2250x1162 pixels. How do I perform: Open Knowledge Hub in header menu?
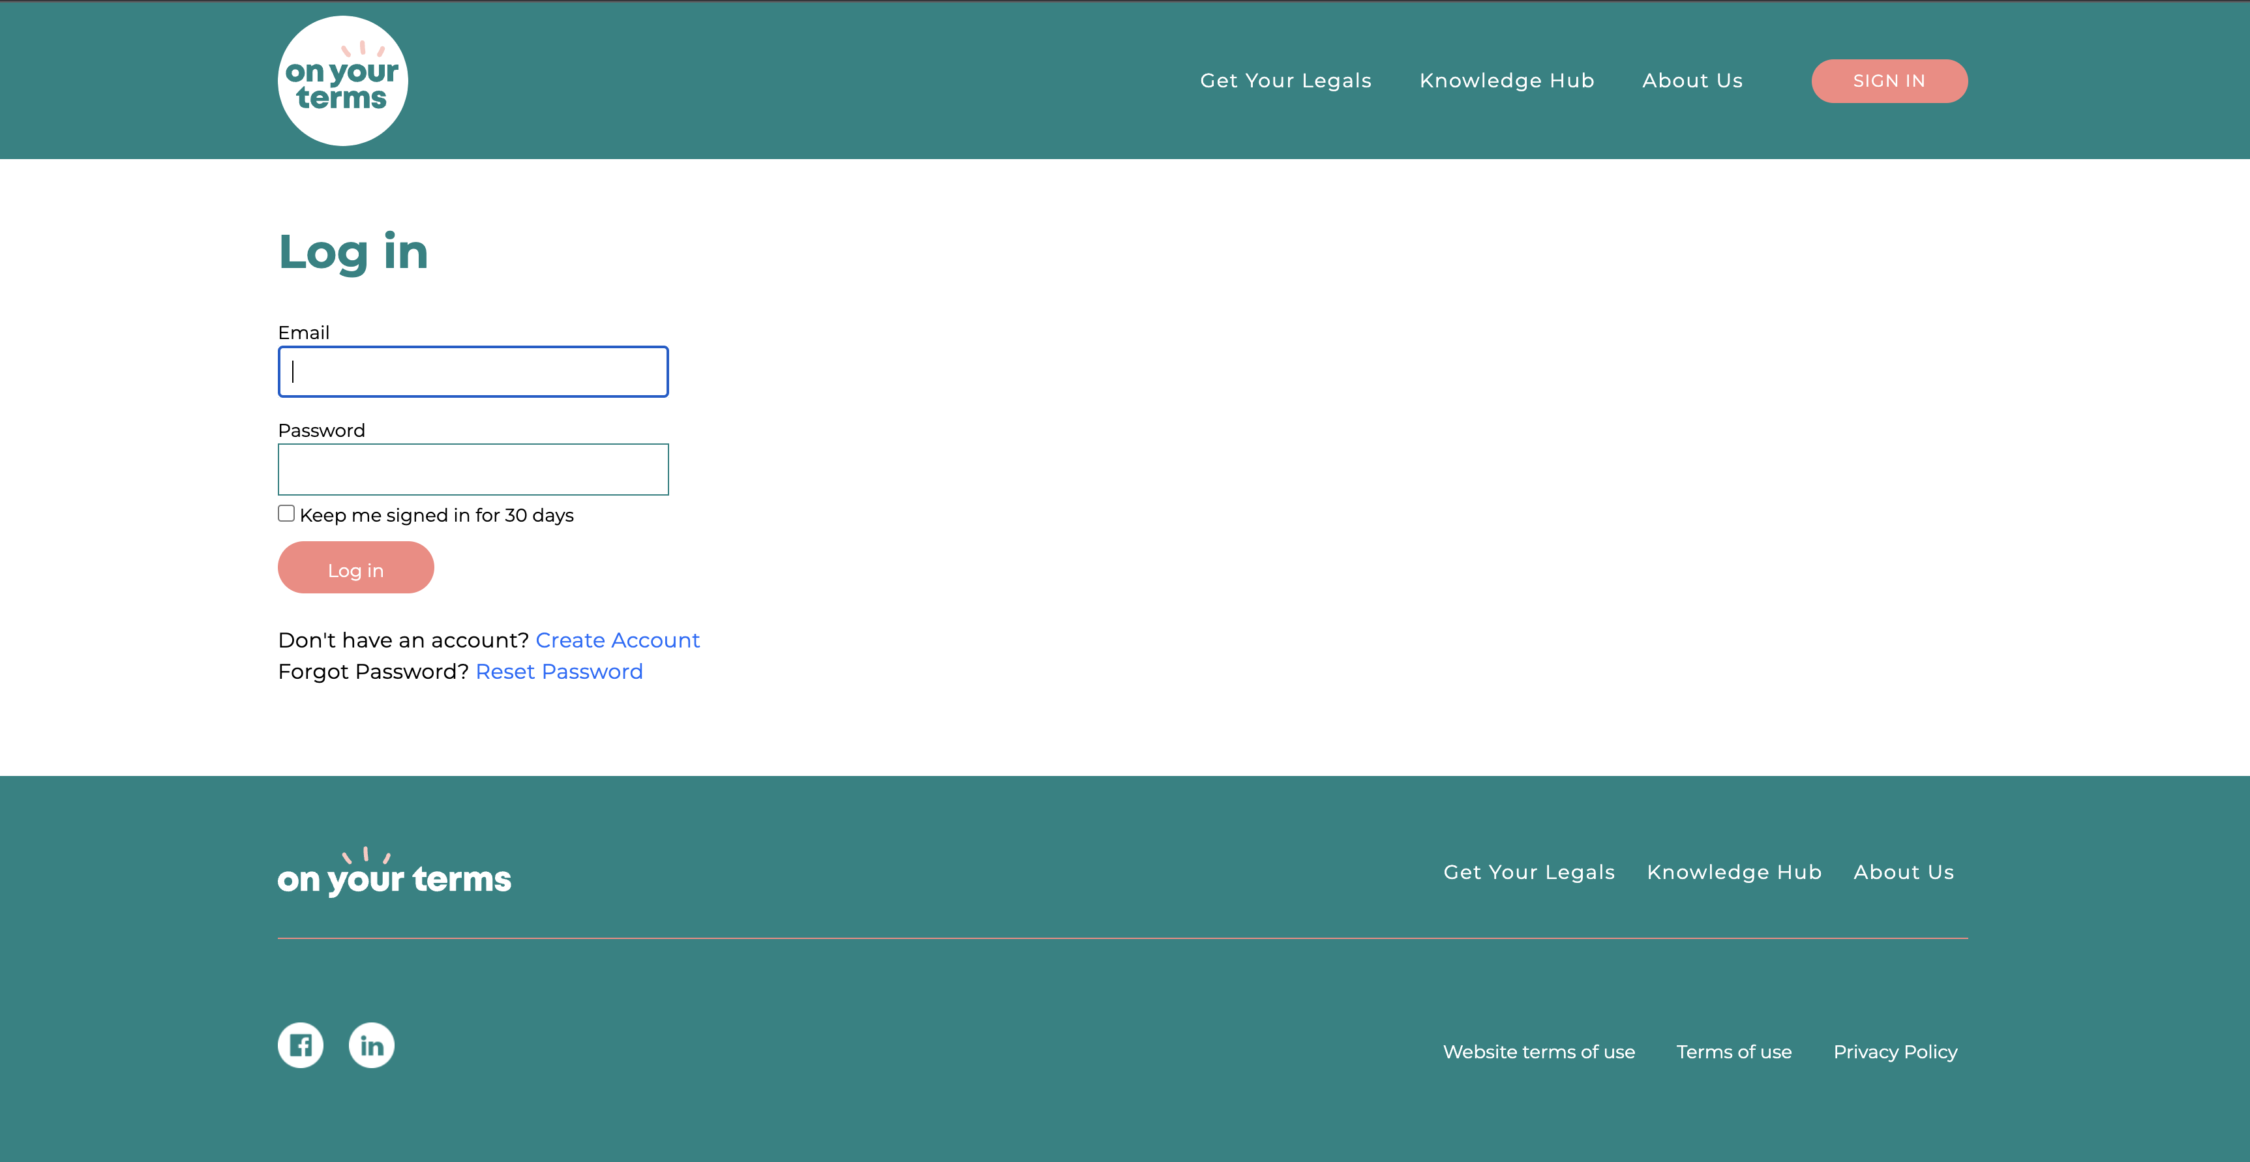click(1507, 80)
